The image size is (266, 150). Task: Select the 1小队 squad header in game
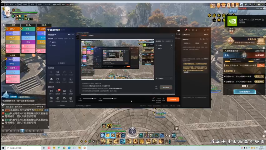click(x=13, y=25)
